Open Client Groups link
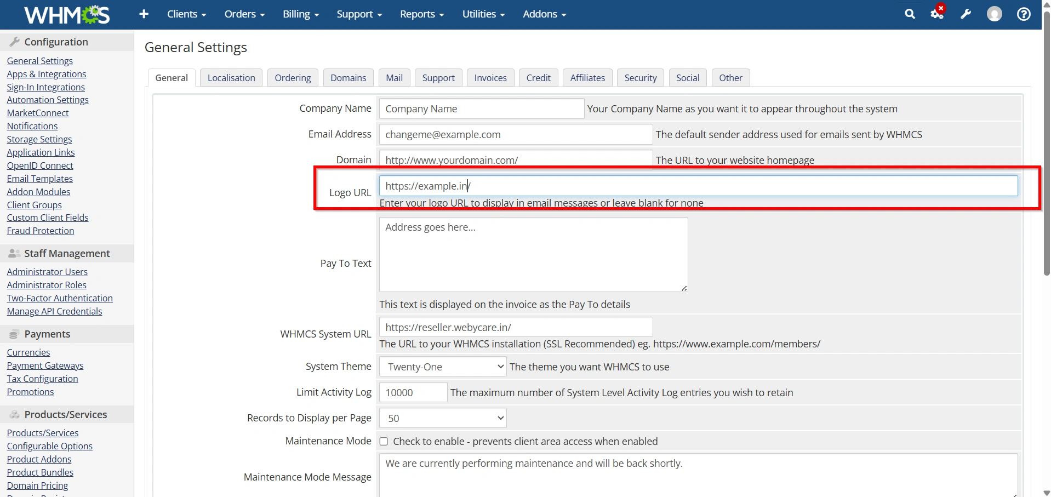1051x497 pixels. coord(35,205)
